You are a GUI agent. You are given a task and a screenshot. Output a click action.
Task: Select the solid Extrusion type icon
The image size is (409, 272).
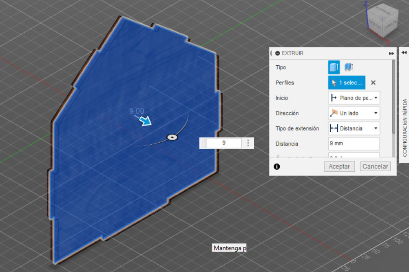coord(334,67)
